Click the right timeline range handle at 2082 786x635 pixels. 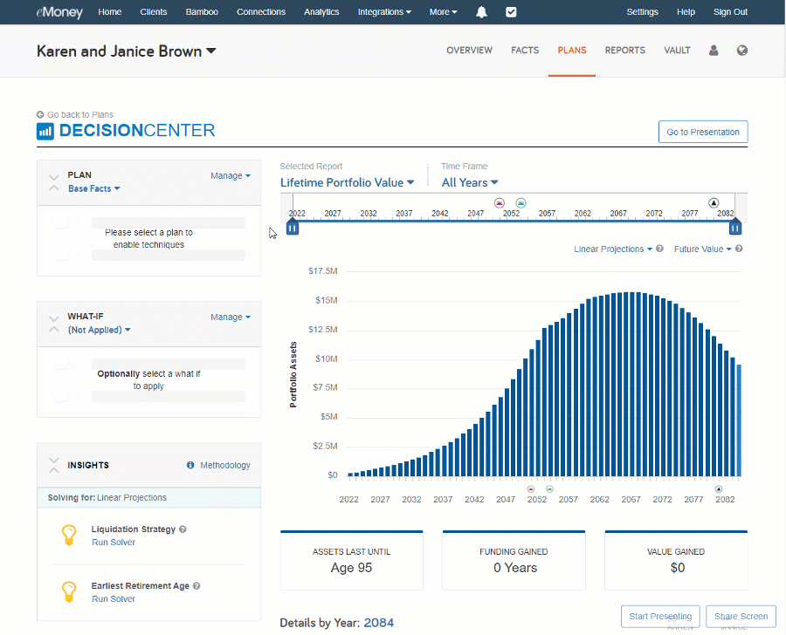pyautogui.click(x=734, y=228)
